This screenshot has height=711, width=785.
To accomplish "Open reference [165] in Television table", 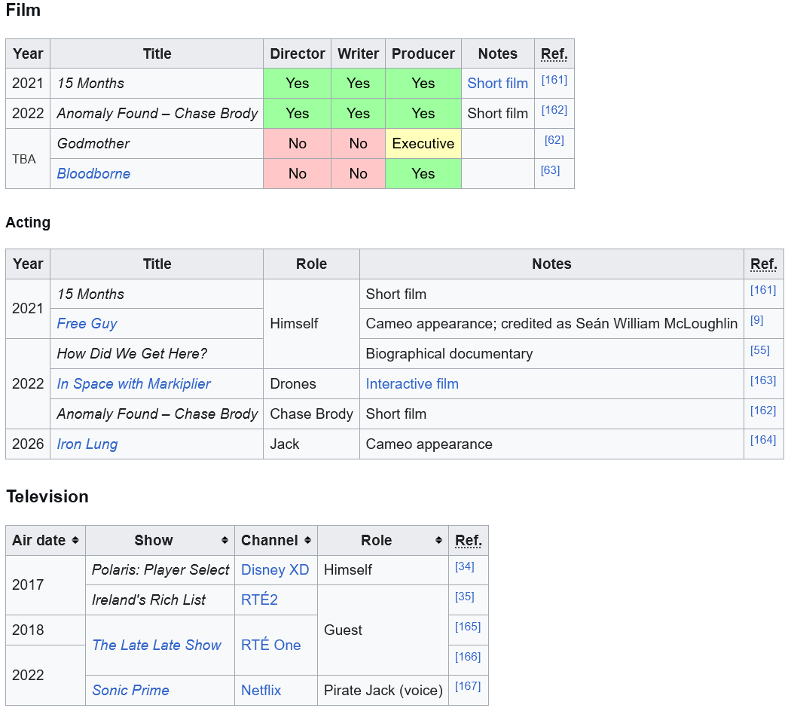I will pyautogui.click(x=468, y=627).
